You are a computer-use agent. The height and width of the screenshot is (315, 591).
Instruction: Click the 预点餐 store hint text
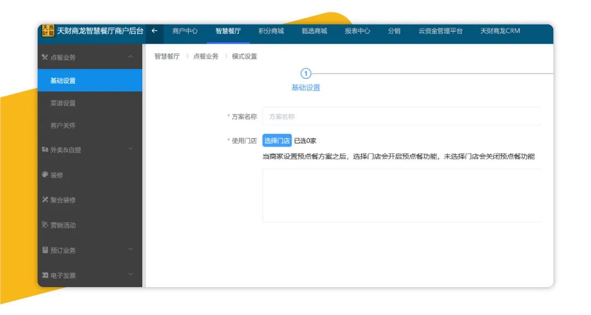point(398,156)
